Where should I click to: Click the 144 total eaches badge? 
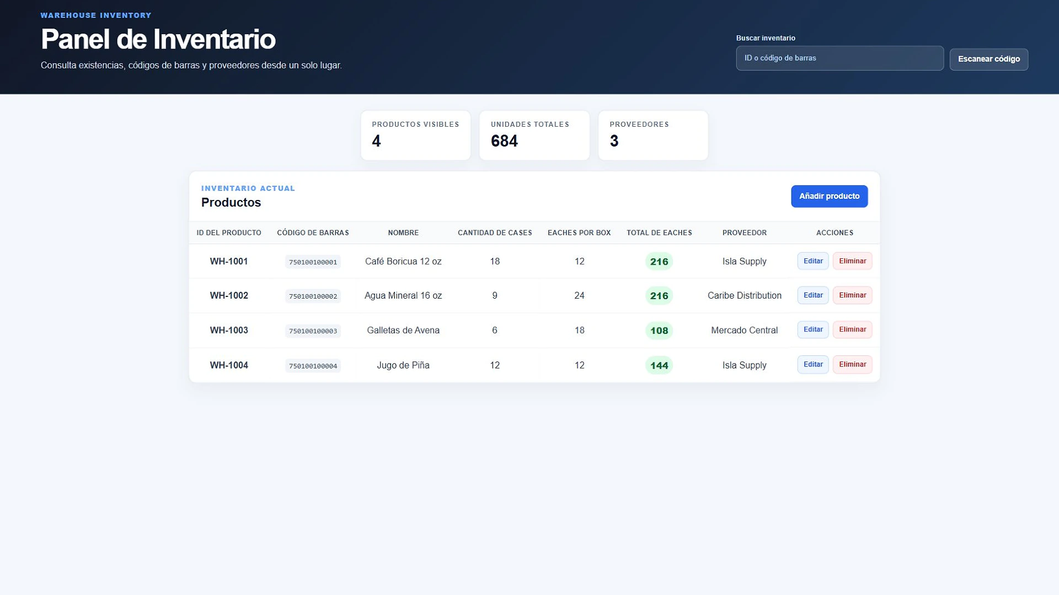tap(659, 365)
